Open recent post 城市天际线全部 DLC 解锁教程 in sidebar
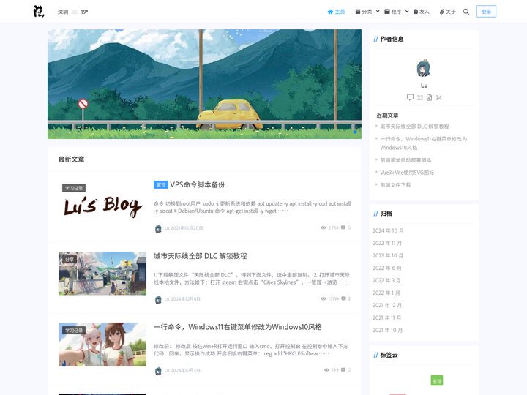 pyautogui.click(x=414, y=127)
